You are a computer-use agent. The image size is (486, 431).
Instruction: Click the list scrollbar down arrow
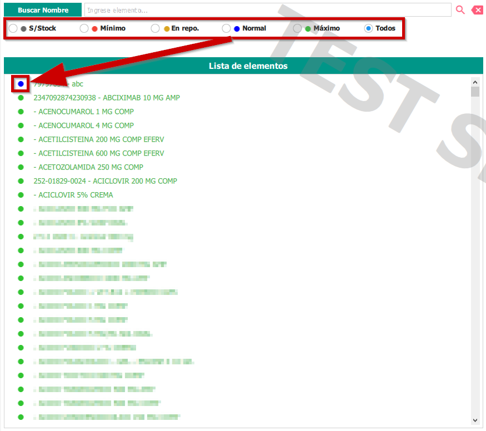click(x=475, y=420)
